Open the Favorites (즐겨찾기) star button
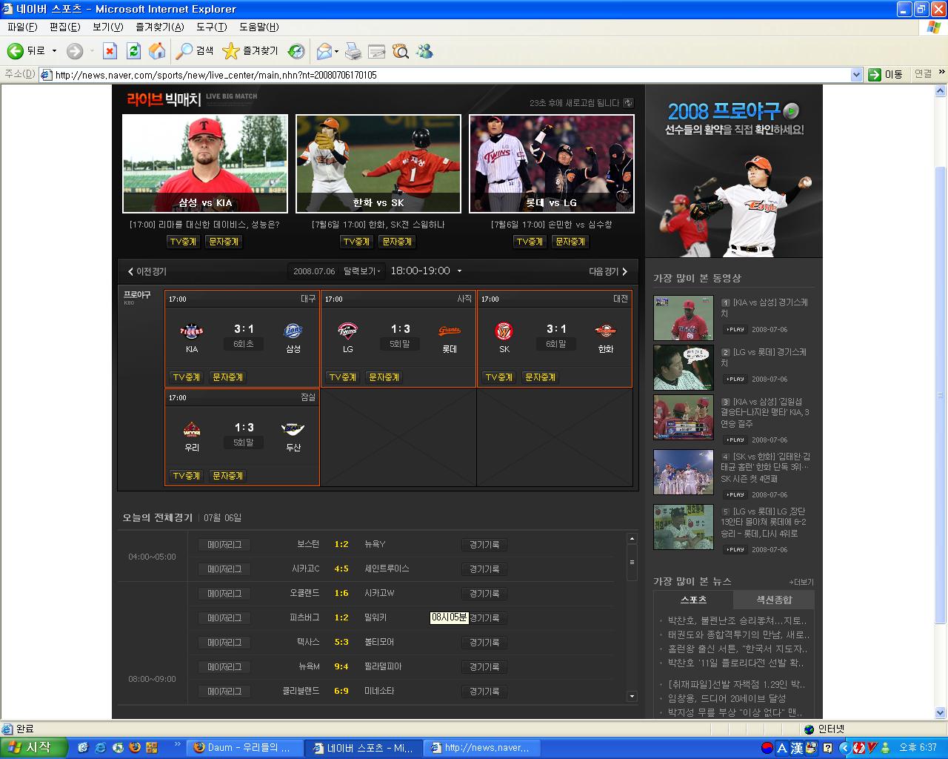 point(250,51)
